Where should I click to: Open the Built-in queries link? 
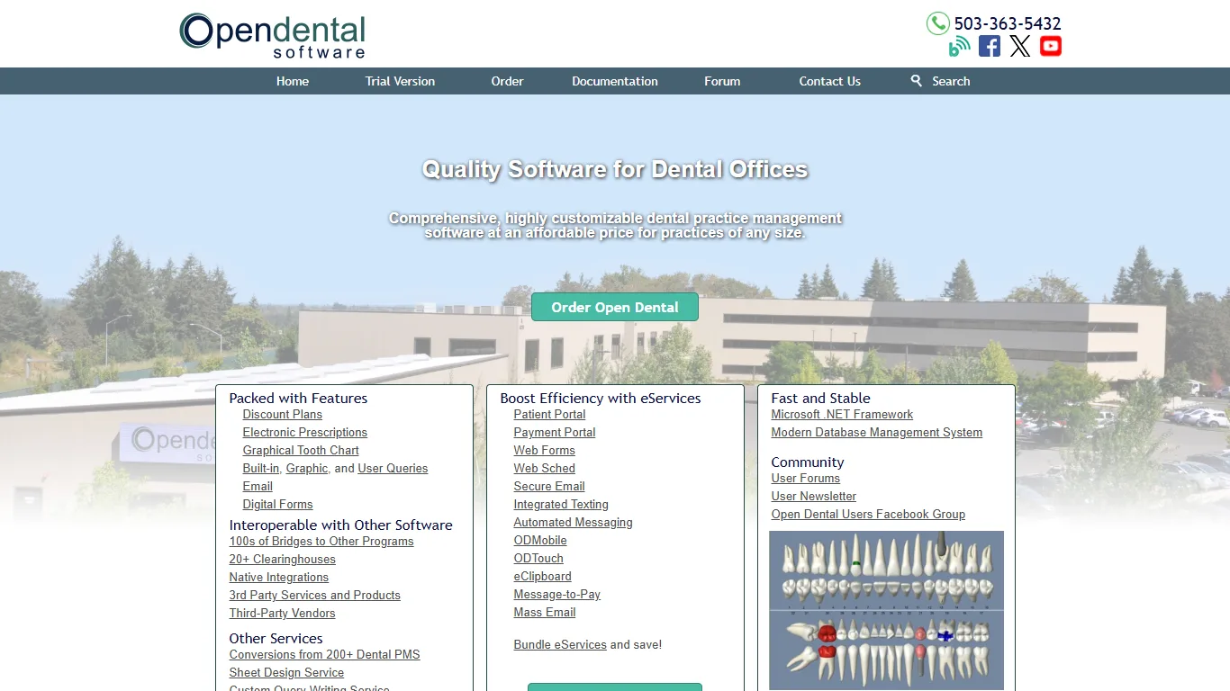tap(261, 469)
